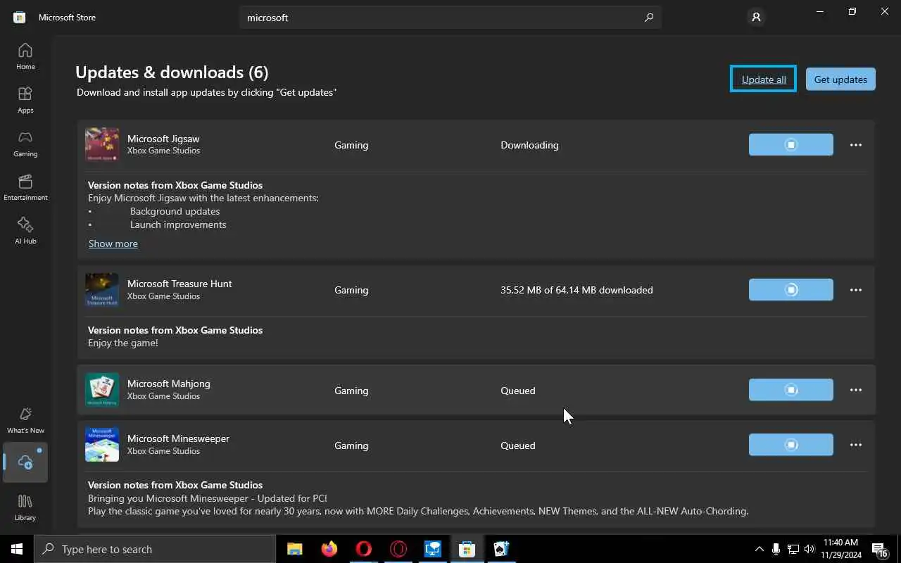Open File Explorer from the taskbar
This screenshot has height=563, width=901.
pos(294,549)
